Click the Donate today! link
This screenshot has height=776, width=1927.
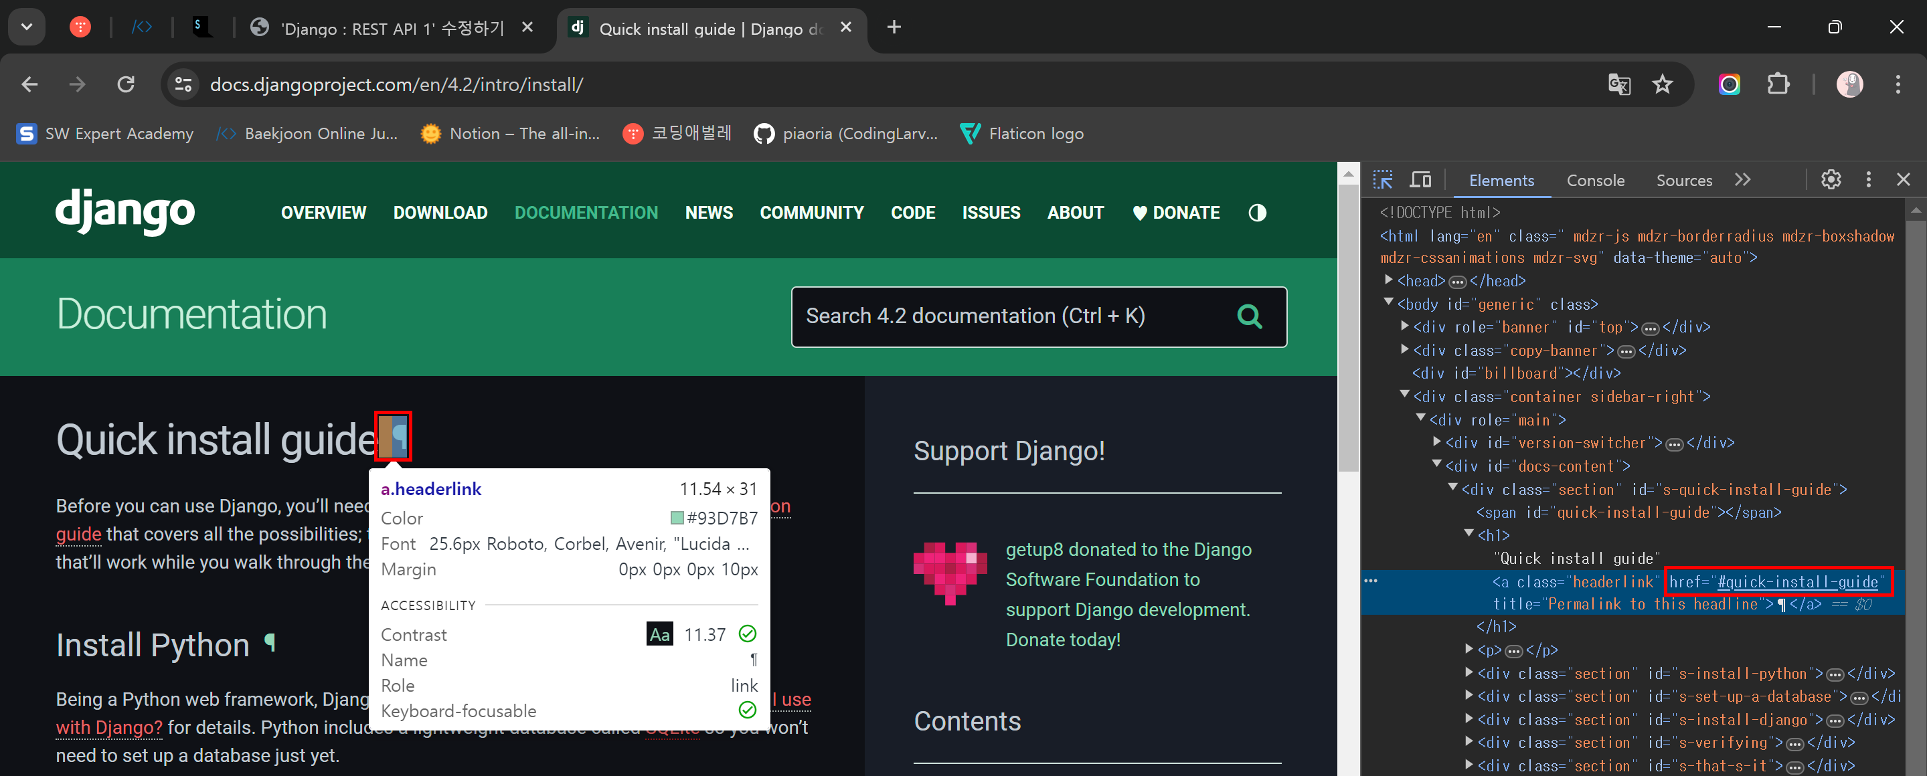point(1062,640)
